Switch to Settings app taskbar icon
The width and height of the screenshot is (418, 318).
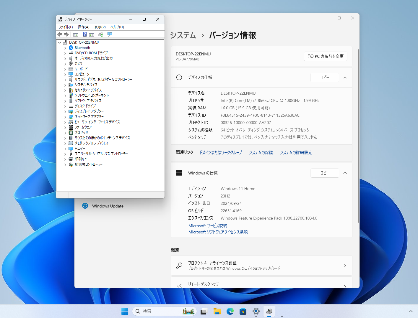pyautogui.click(x=256, y=311)
